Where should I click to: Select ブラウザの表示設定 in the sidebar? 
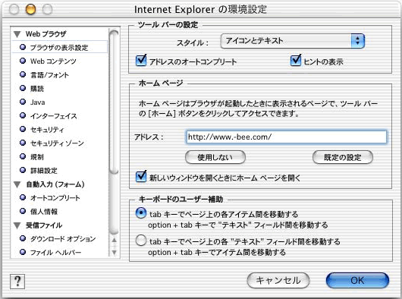click(59, 48)
